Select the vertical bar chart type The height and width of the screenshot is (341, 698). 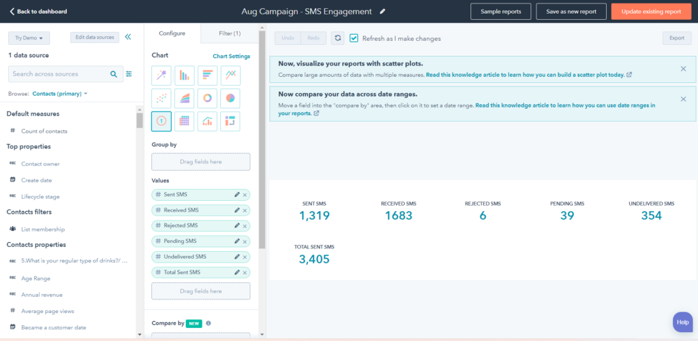click(x=185, y=76)
